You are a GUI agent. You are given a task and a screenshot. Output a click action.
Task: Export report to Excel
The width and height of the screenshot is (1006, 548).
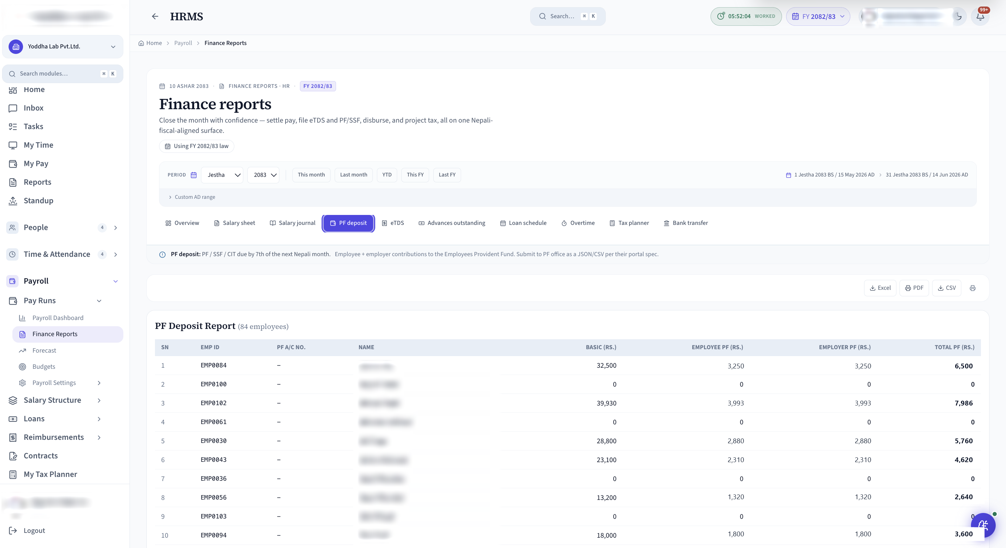(x=880, y=288)
